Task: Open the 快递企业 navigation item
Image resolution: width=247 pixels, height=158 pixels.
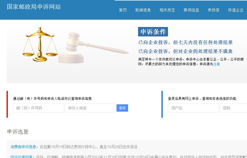Action: coord(235,10)
